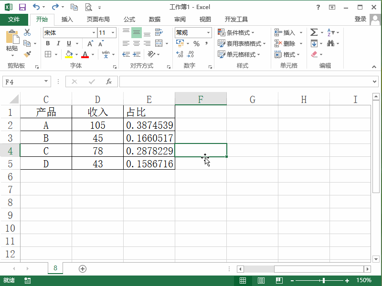This screenshot has width=382, height=286.
Task: Expand the formula bar chevron
Action: [x=375, y=82]
